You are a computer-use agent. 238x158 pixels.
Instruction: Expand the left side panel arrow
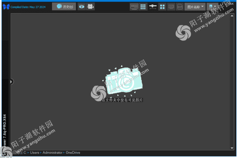pos(11,82)
